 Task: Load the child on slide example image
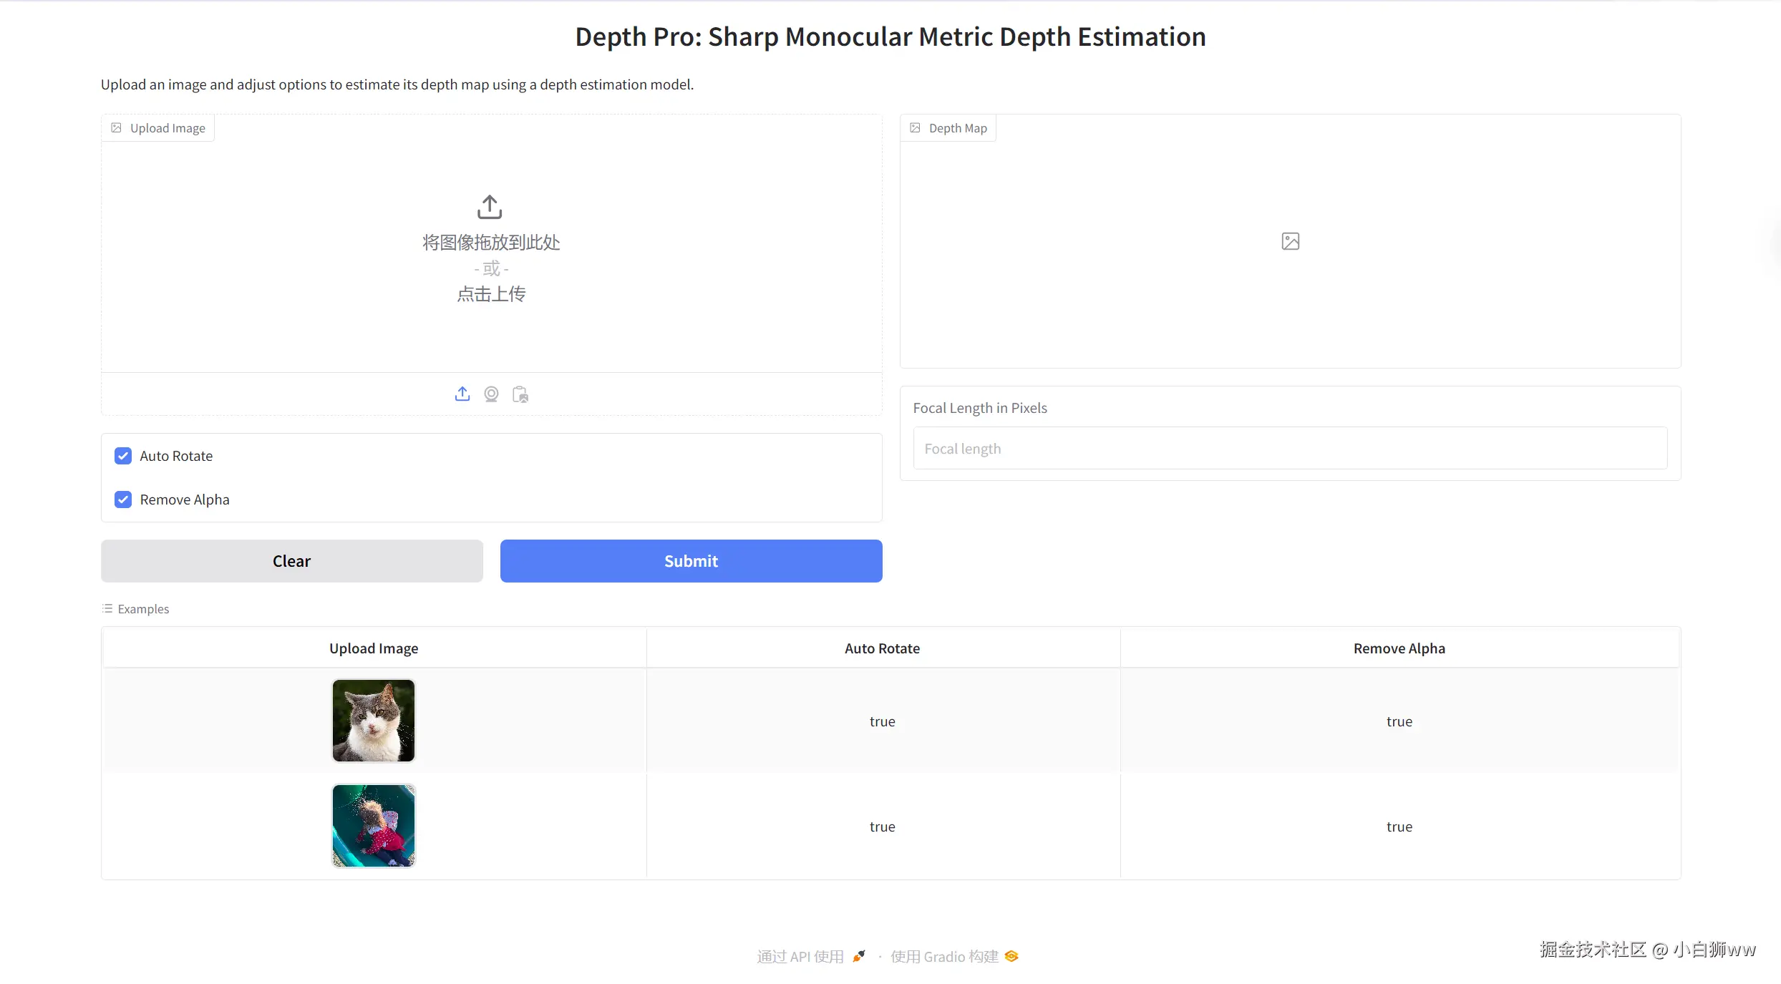(x=374, y=826)
